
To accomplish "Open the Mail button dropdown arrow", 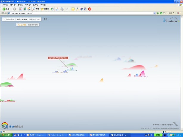I will tap(59, 9).
